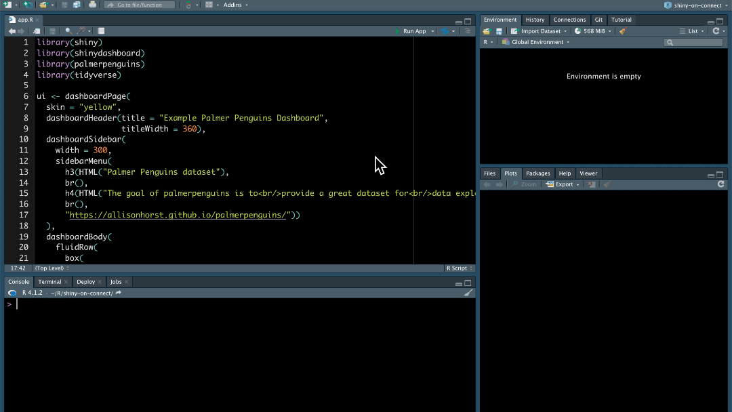Viewport: 732px width, 412px height.
Task: Click the show in new window icon
Action: 35,31
